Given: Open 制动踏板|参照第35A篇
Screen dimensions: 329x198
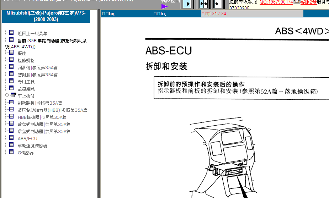Looking at the screenshot, I should coord(39,103).
